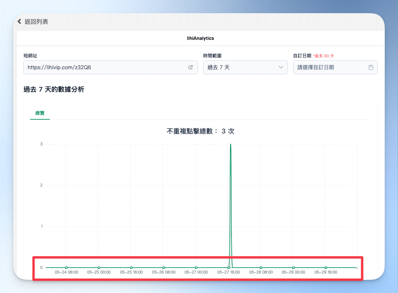Click the back arrow chevron icon
Image resolution: width=398 pixels, height=293 pixels.
(x=19, y=21)
